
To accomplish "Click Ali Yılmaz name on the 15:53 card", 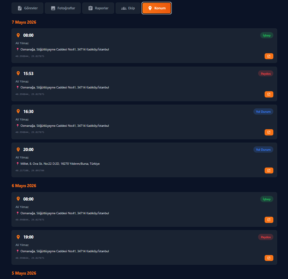I will point(22,82).
